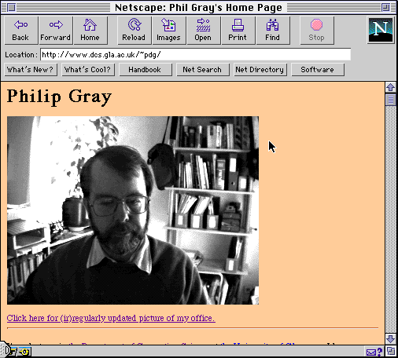Go to the Home page
Viewport: 398px width, 358px height.
[x=90, y=31]
